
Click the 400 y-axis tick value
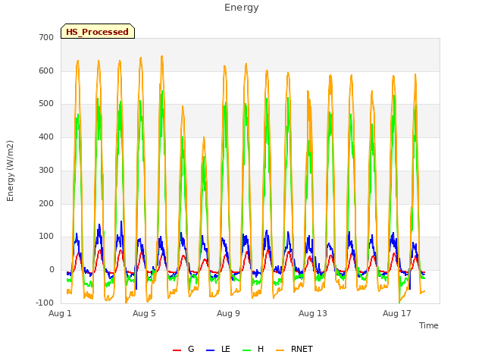point(46,136)
